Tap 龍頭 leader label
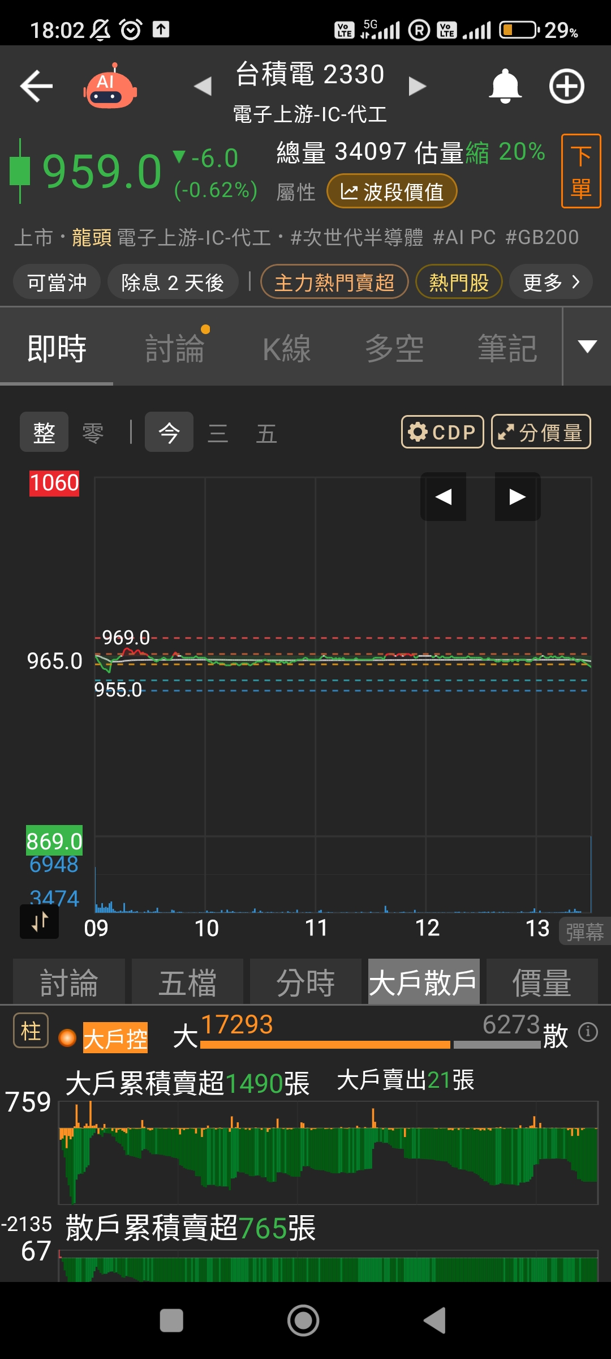The image size is (611, 1359). [x=92, y=237]
